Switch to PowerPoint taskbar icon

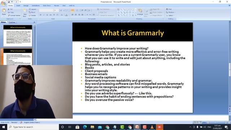tap(137, 127)
